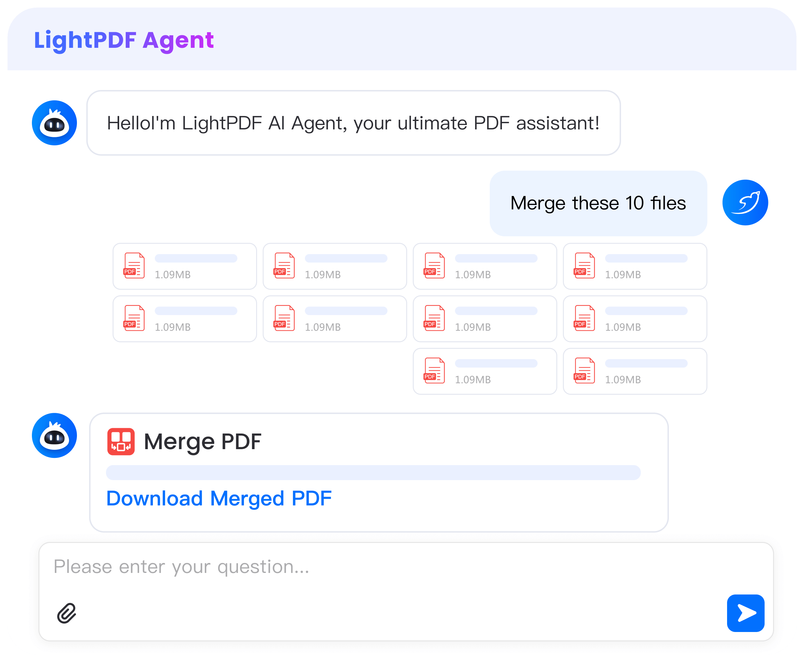Click the robot avatar beside Merge PDF
The image size is (804, 662).
[x=54, y=435]
